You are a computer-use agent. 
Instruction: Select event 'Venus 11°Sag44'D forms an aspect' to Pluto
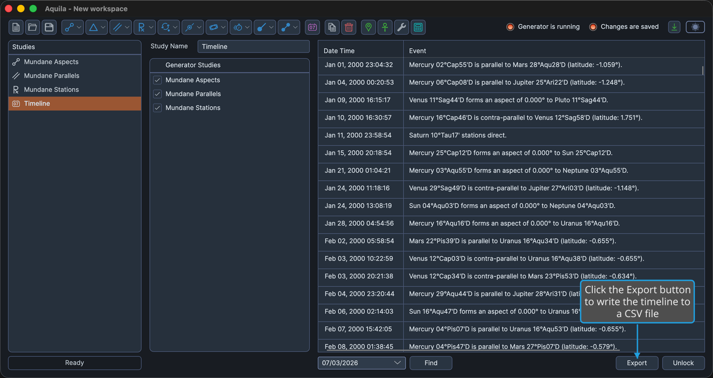(x=511, y=100)
